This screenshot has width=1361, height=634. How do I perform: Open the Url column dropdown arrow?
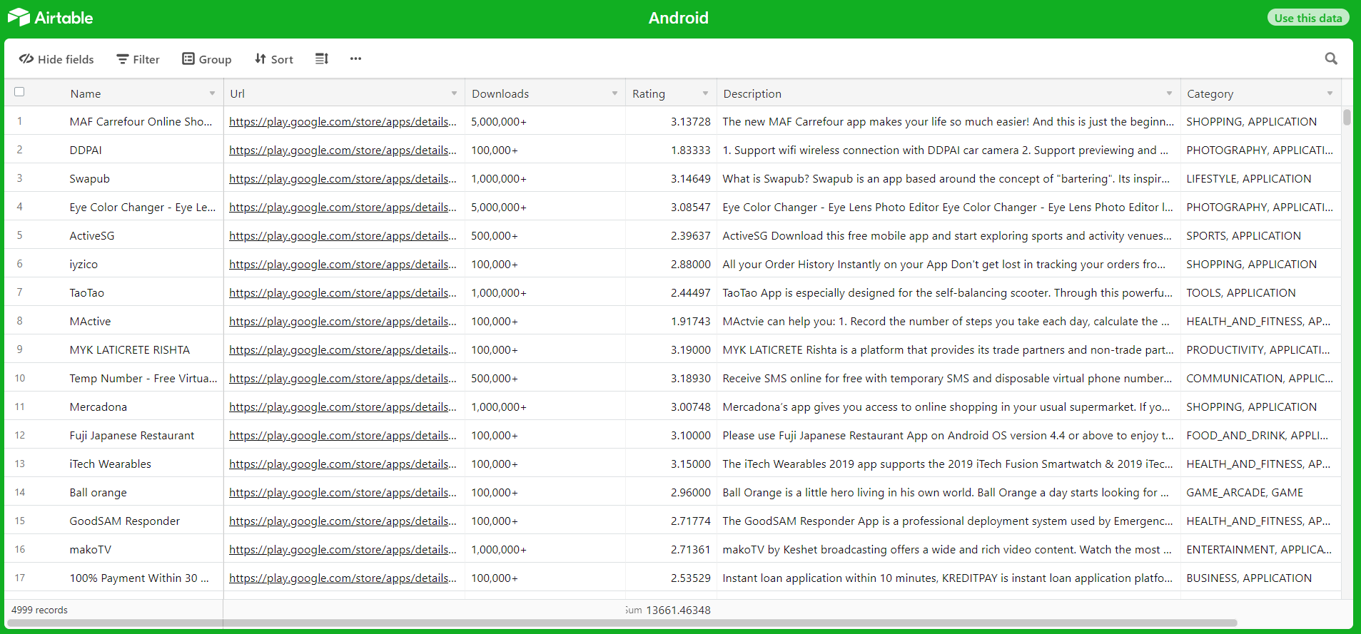coord(454,93)
